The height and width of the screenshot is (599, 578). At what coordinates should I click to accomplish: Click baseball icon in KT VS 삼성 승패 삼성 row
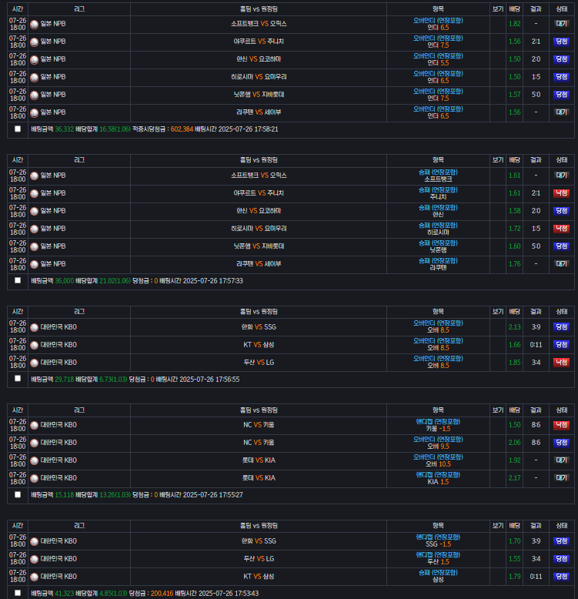[35, 577]
